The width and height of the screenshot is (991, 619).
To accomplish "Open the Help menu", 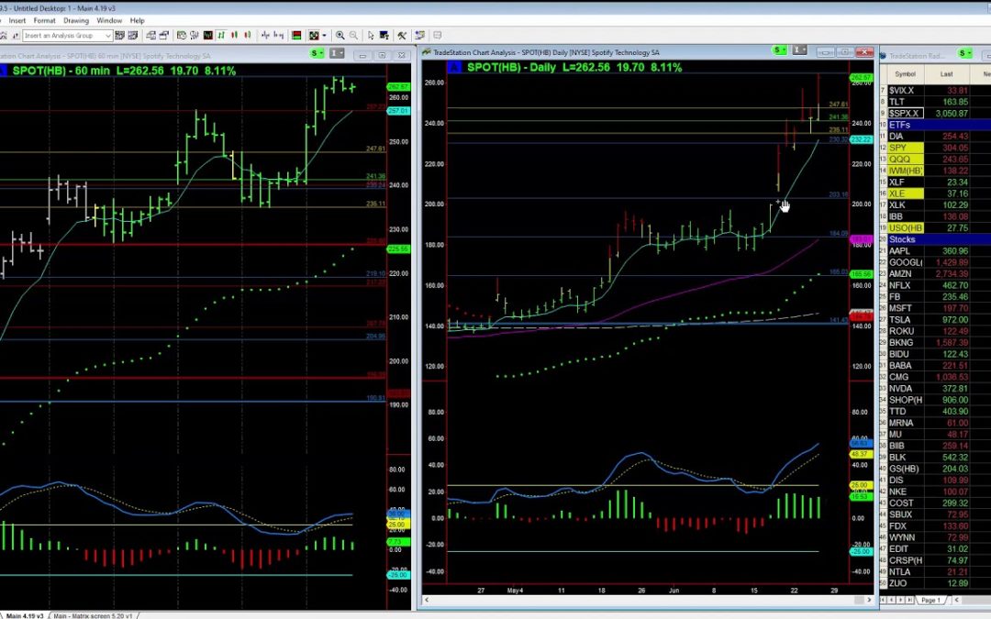I will [x=137, y=20].
